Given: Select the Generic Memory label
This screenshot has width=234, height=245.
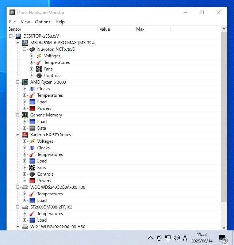Looking at the screenshot, I should pos(46,115).
